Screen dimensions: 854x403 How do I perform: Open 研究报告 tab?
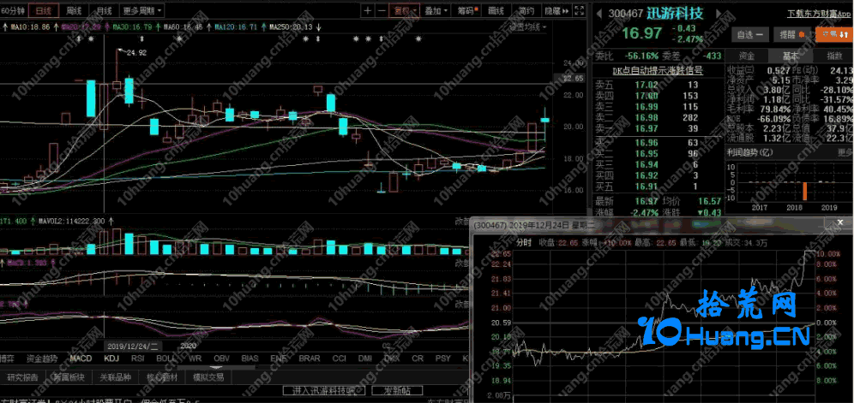tap(22, 376)
